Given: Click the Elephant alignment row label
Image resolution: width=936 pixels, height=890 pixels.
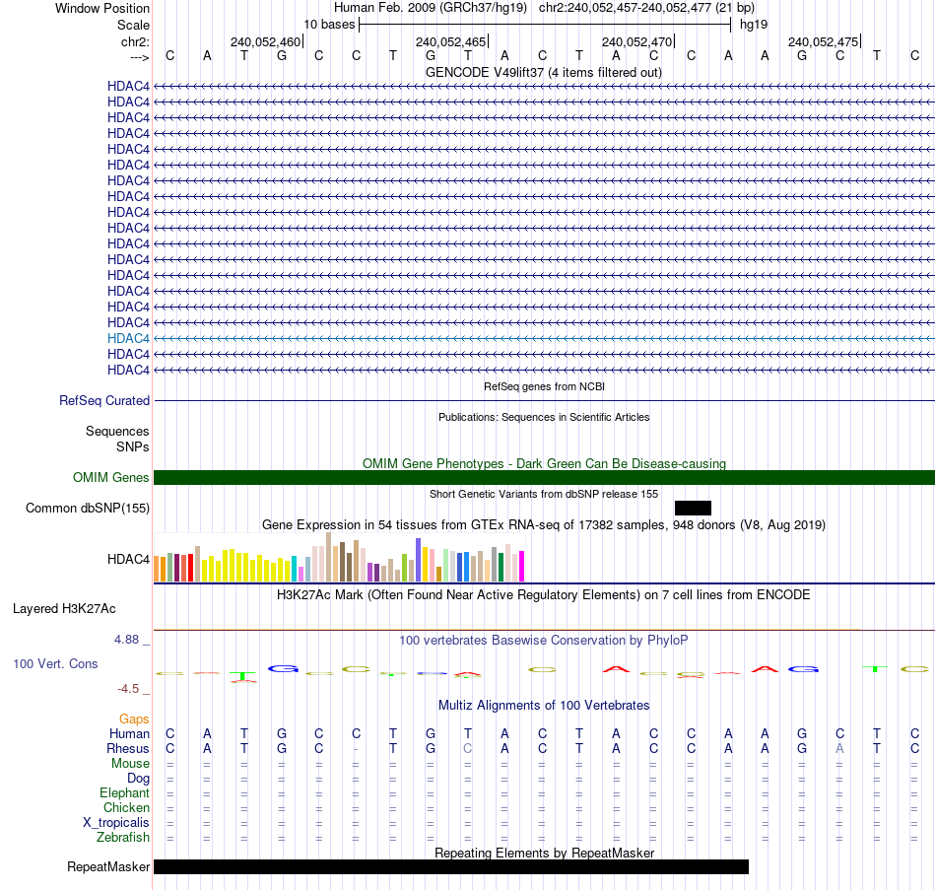Looking at the screenshot, I should pyautogui.click(x=125, y=792).
